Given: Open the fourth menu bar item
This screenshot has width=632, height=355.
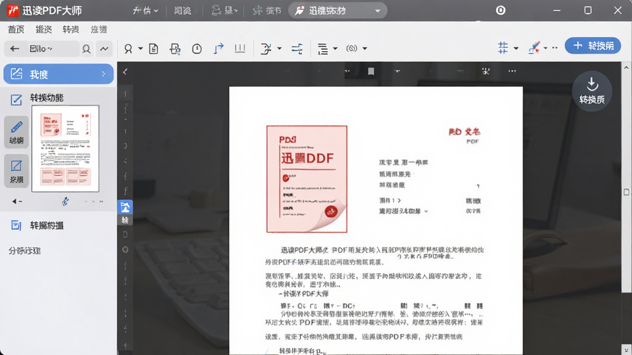Looking at the screenshot, I should 99,30.
